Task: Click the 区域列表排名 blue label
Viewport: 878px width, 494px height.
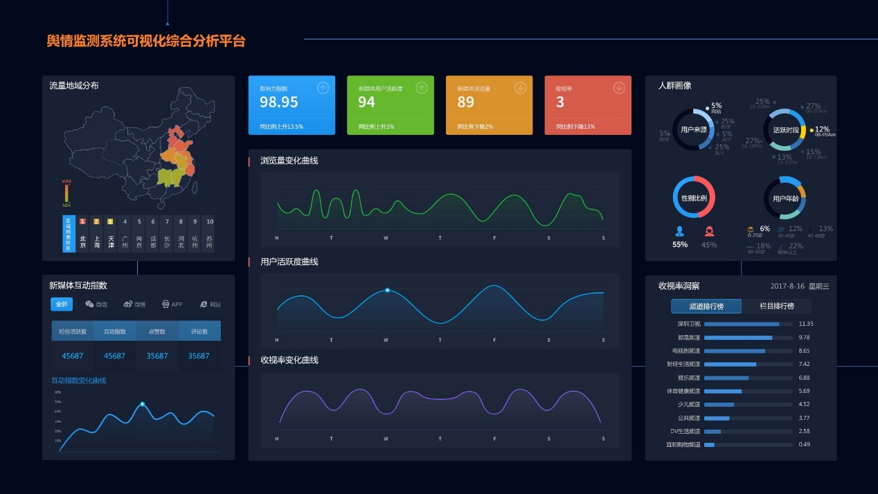Action: click(x=69, y=234)
